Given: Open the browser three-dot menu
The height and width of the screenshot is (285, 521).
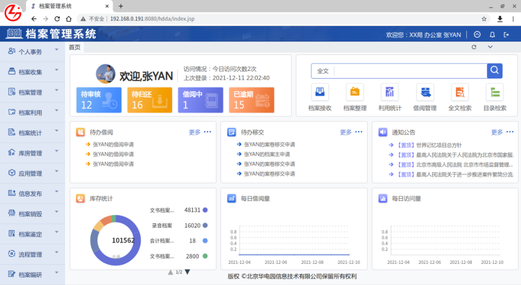Looking at the screenshot, I should tap(513, 19).
